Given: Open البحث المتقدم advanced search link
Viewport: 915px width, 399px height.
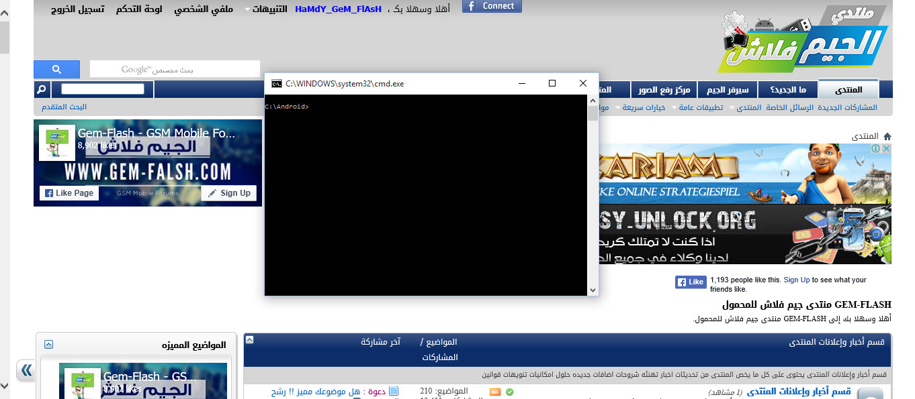Looking at the screenshot, I should coord(64,107).
